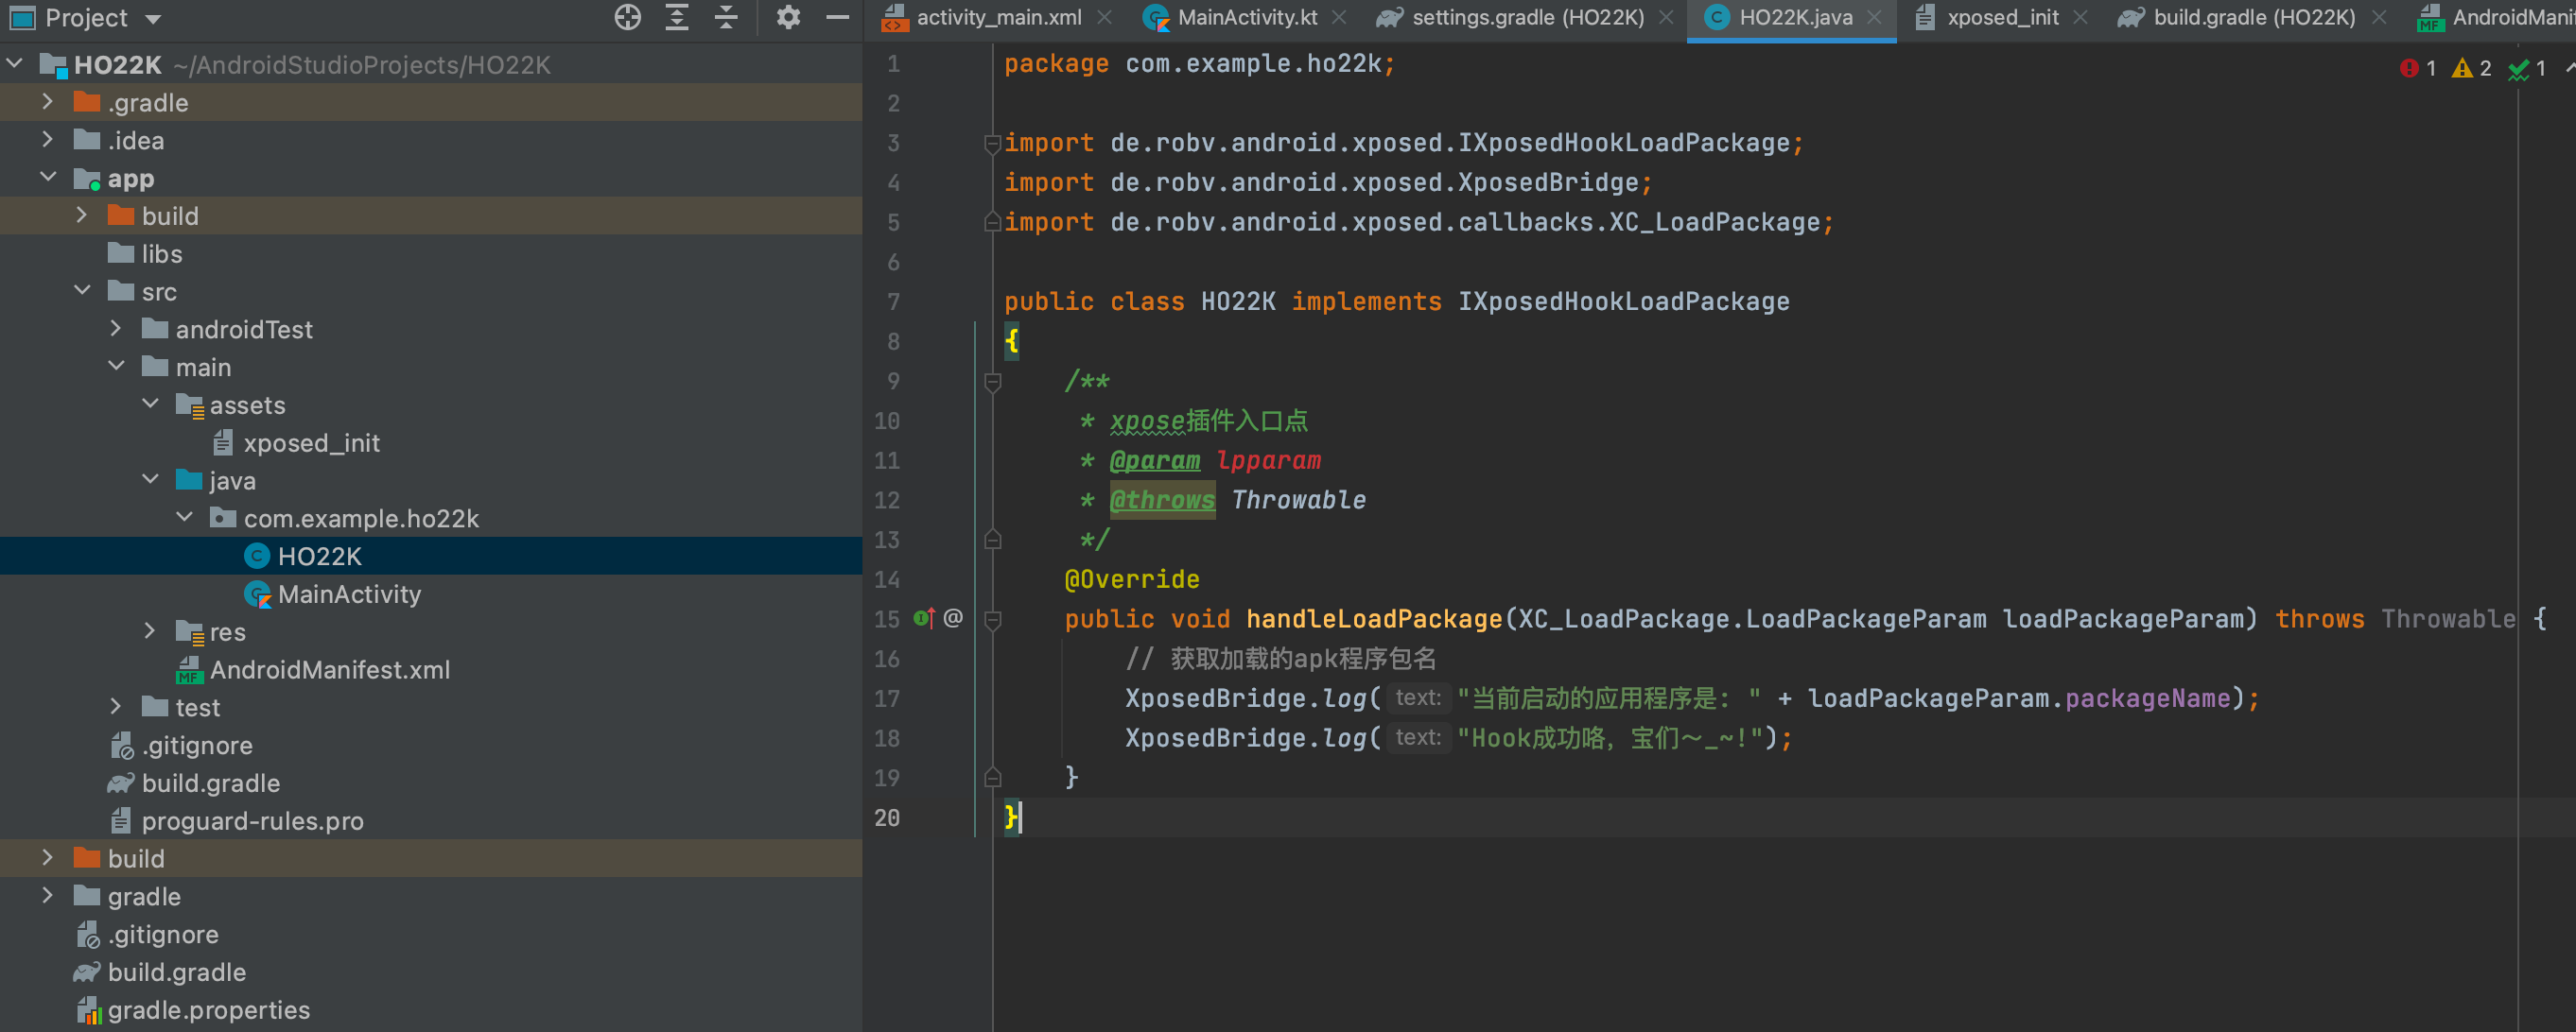Expand the app build folder

pos(82,215)
